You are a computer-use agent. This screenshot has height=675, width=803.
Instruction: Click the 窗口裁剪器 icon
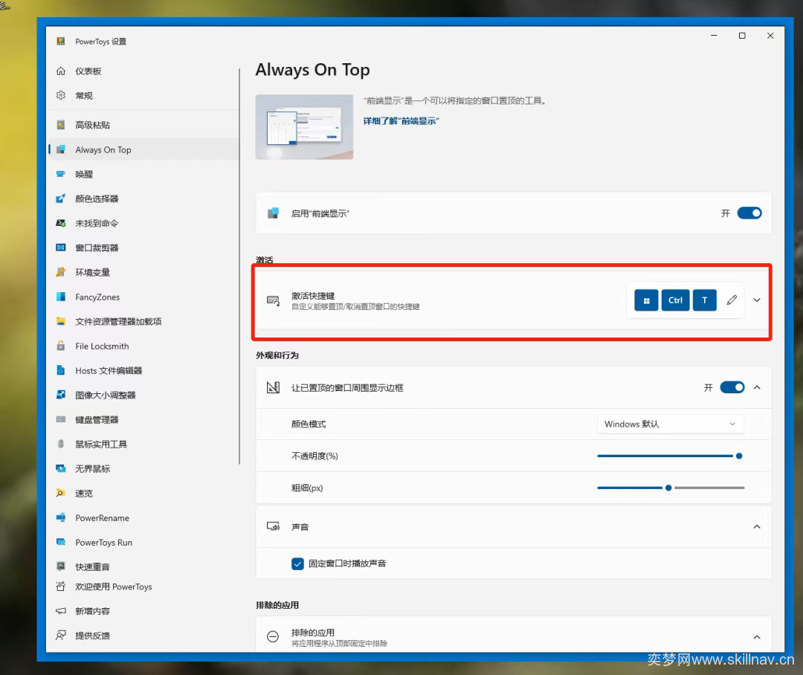click(x=61, y=248)
